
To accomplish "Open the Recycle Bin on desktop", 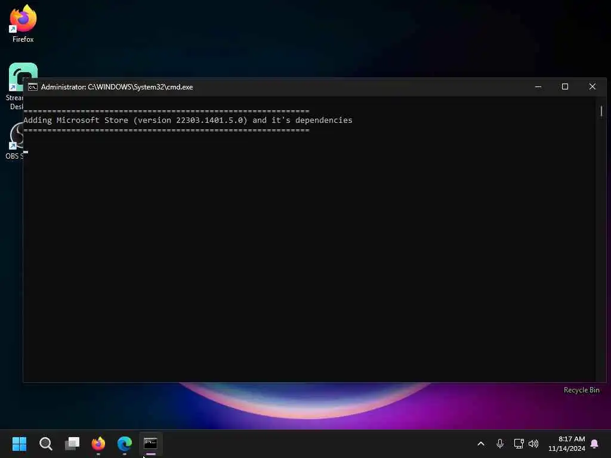I will click(581, 390).
